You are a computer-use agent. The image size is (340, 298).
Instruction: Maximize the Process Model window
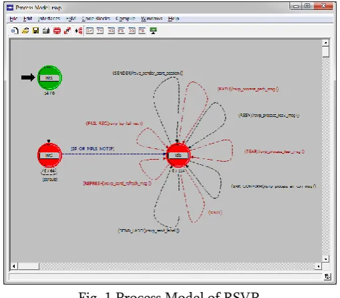307,6
